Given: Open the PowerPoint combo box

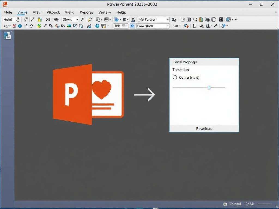Looking at the screenshot, I should [x=153, y=26].
